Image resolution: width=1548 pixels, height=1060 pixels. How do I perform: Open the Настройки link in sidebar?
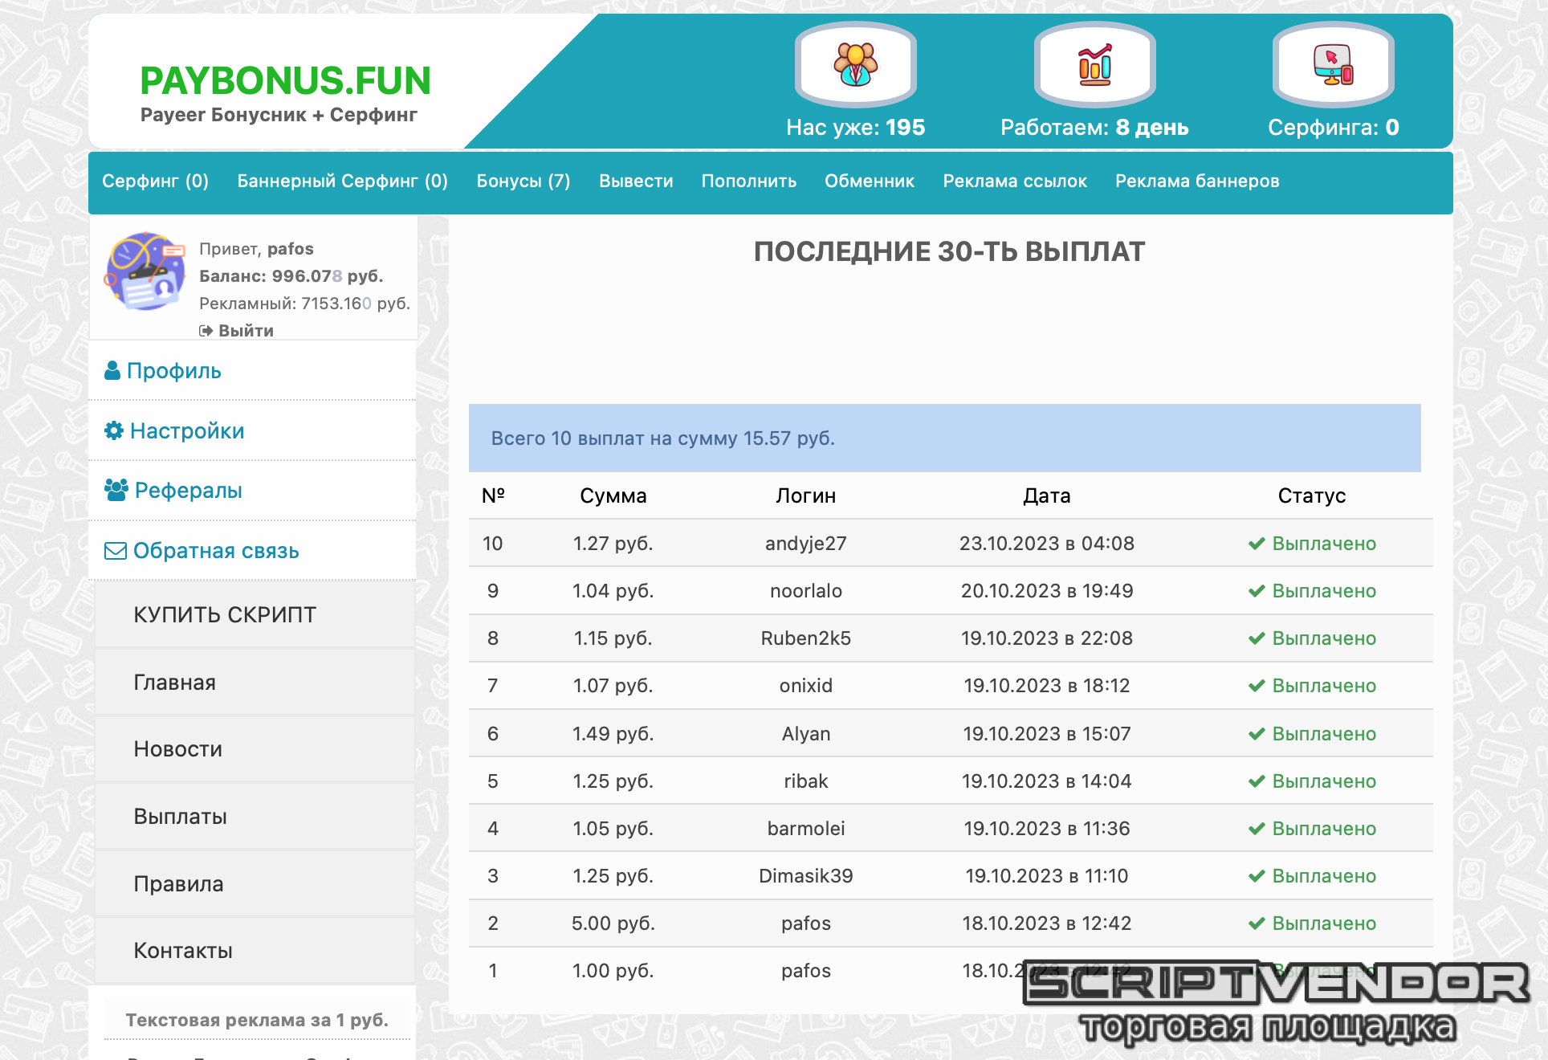point(187,431)
